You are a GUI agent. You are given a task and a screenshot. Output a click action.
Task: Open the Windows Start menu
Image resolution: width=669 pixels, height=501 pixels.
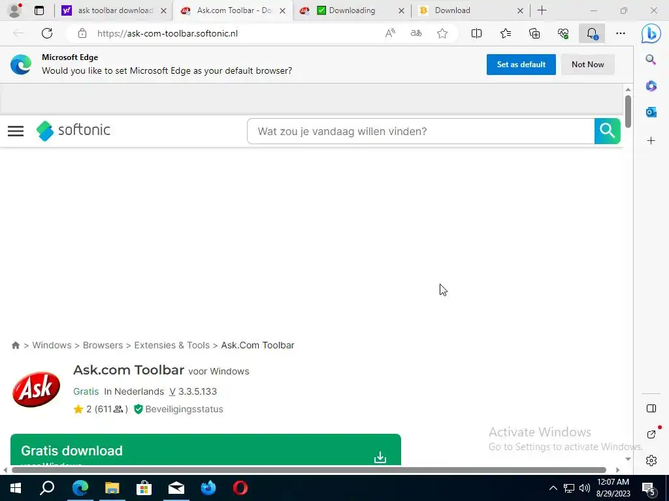(x=16, y=488)
